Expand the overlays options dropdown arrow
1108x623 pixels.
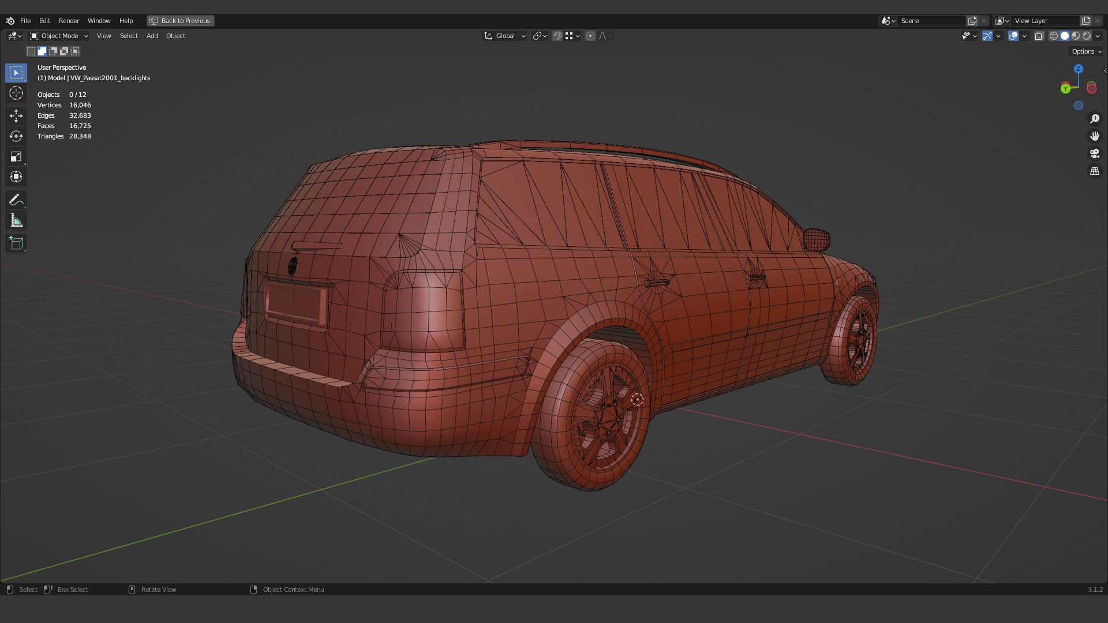(x=1024, y=36)
